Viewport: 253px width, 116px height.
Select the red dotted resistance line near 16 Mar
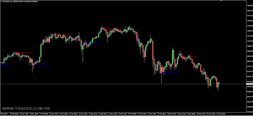coord(190,57)
